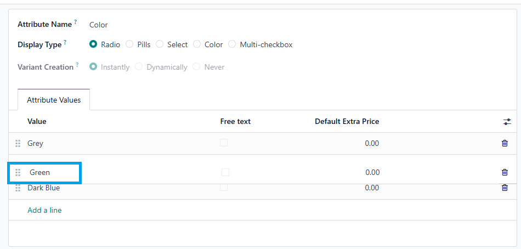Open optional columns settings icon
The height and width of the screenshot is (249, 521).
pos(507,122)
